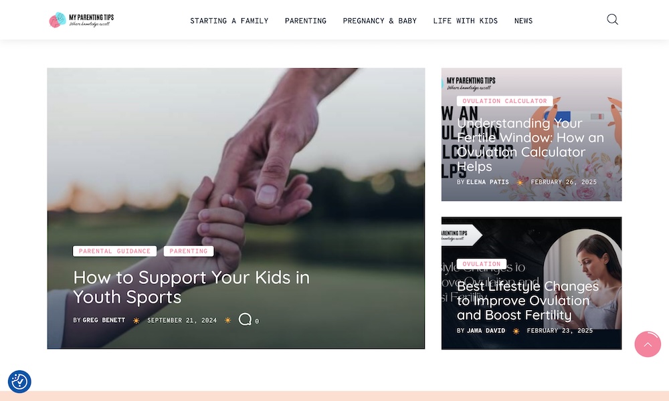669x401 pixels.
Task: Click the My Parenting Tips logo
Action: point(82,19)
